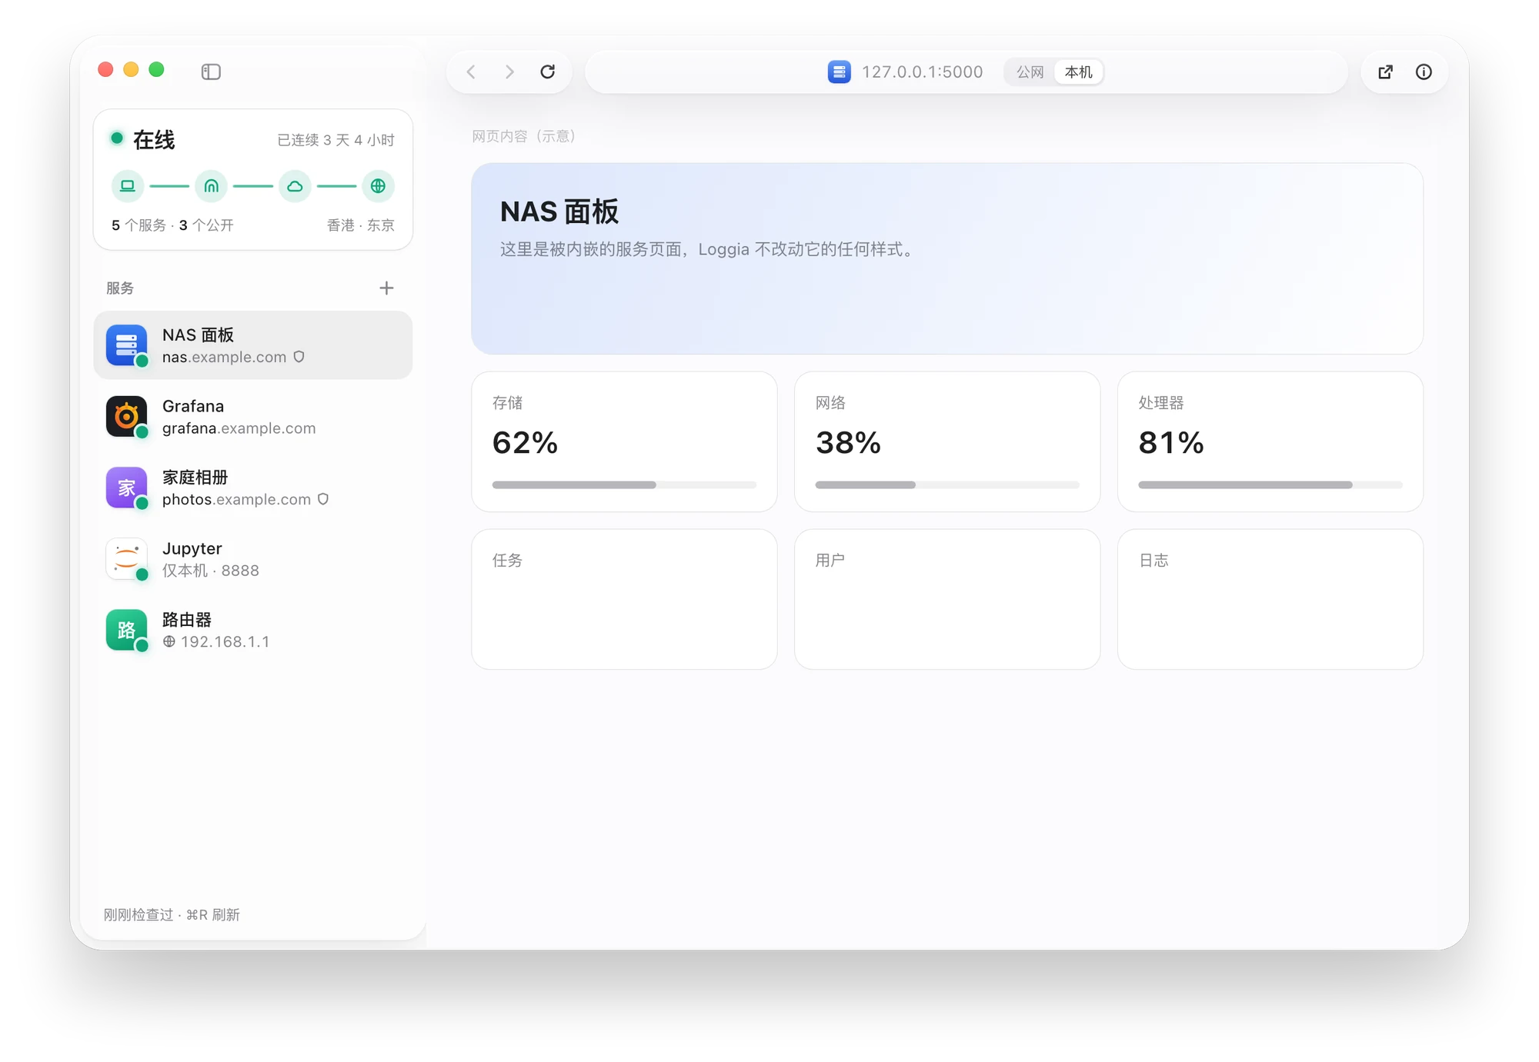Select the NAS 面板 service row

tap(253, 345)
